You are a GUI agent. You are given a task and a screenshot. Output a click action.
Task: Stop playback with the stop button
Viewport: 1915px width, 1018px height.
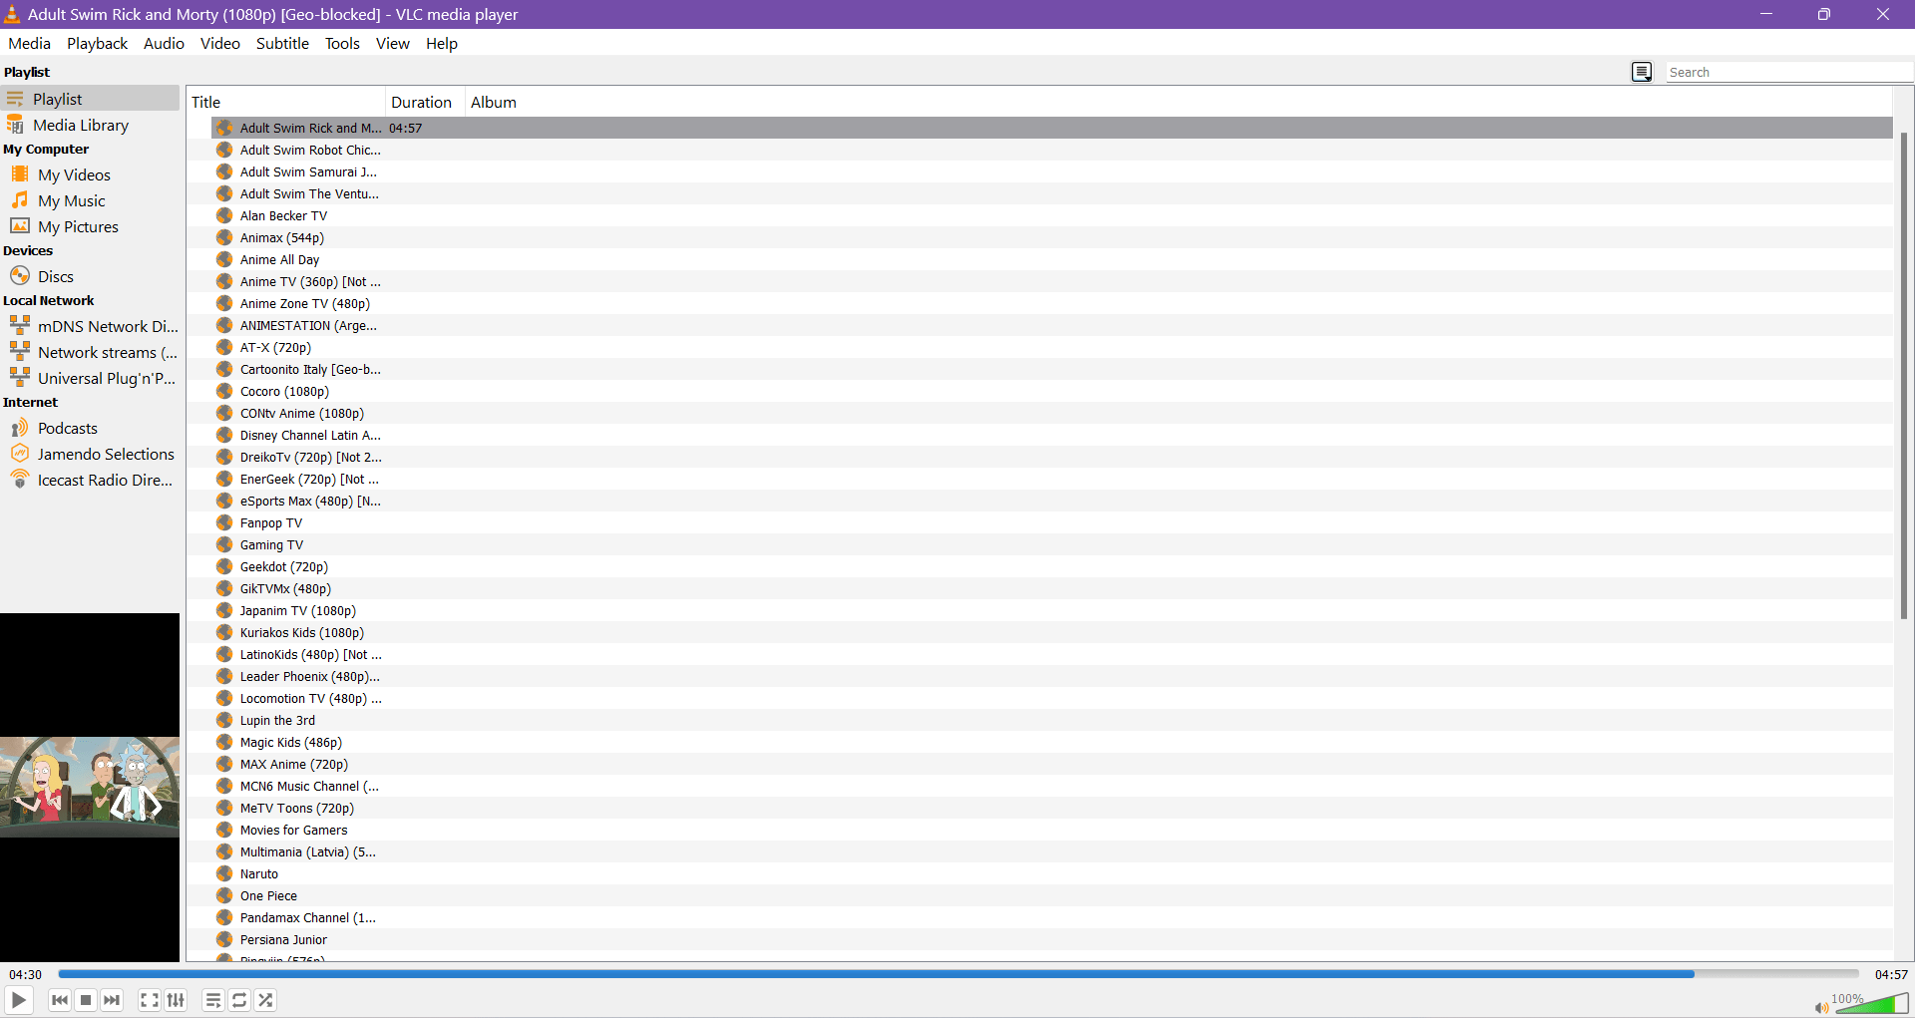coord(86,1000)
